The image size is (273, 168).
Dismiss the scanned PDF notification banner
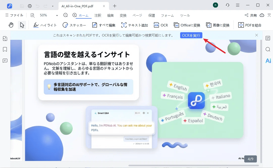click(x=257, y=35)
